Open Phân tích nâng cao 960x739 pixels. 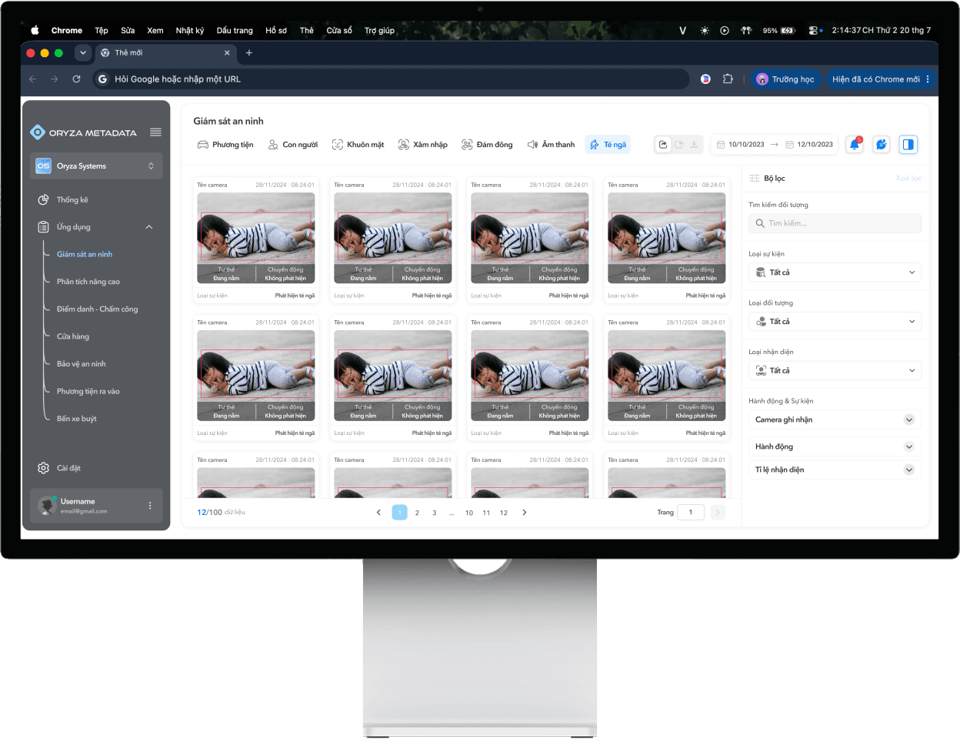[x=88, y=282]
